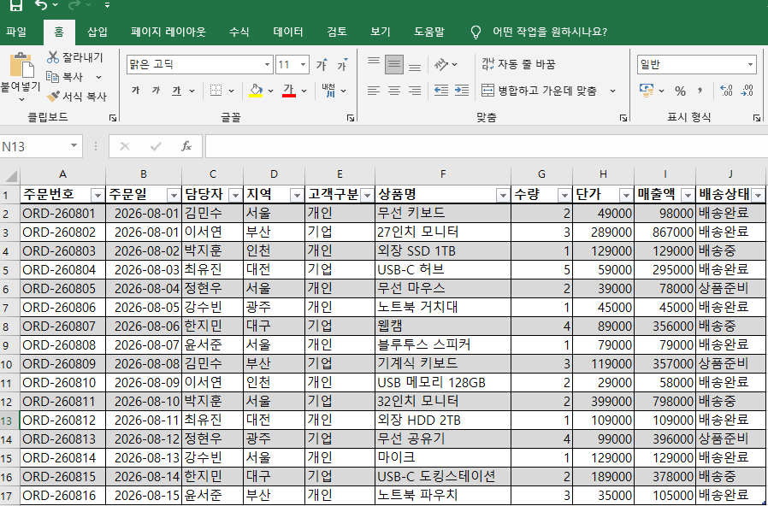Decrease font size with the smaller 가 icon

point(342,65)
